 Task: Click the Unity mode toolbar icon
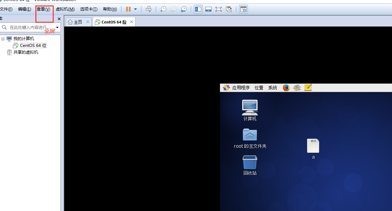tap(229, 9)
